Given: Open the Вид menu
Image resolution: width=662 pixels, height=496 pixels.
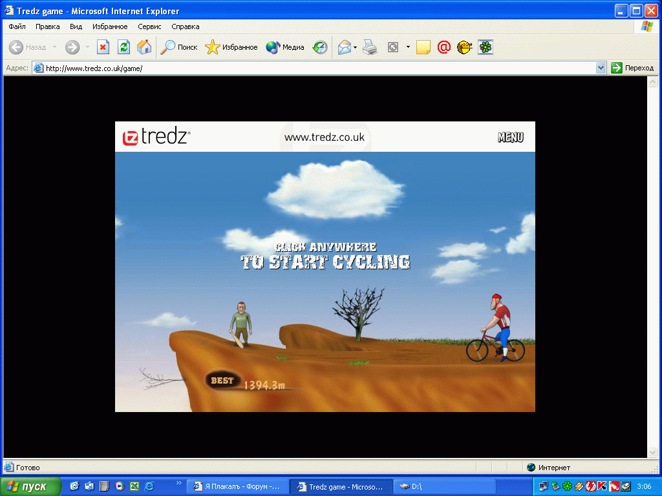Looking at the screenshot, I should pyautogui.click(x=76, y=26).
